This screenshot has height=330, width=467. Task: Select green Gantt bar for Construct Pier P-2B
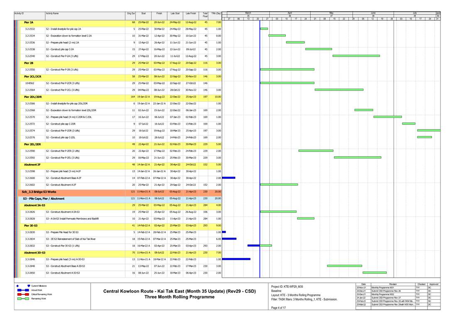(x=287, y=69)
